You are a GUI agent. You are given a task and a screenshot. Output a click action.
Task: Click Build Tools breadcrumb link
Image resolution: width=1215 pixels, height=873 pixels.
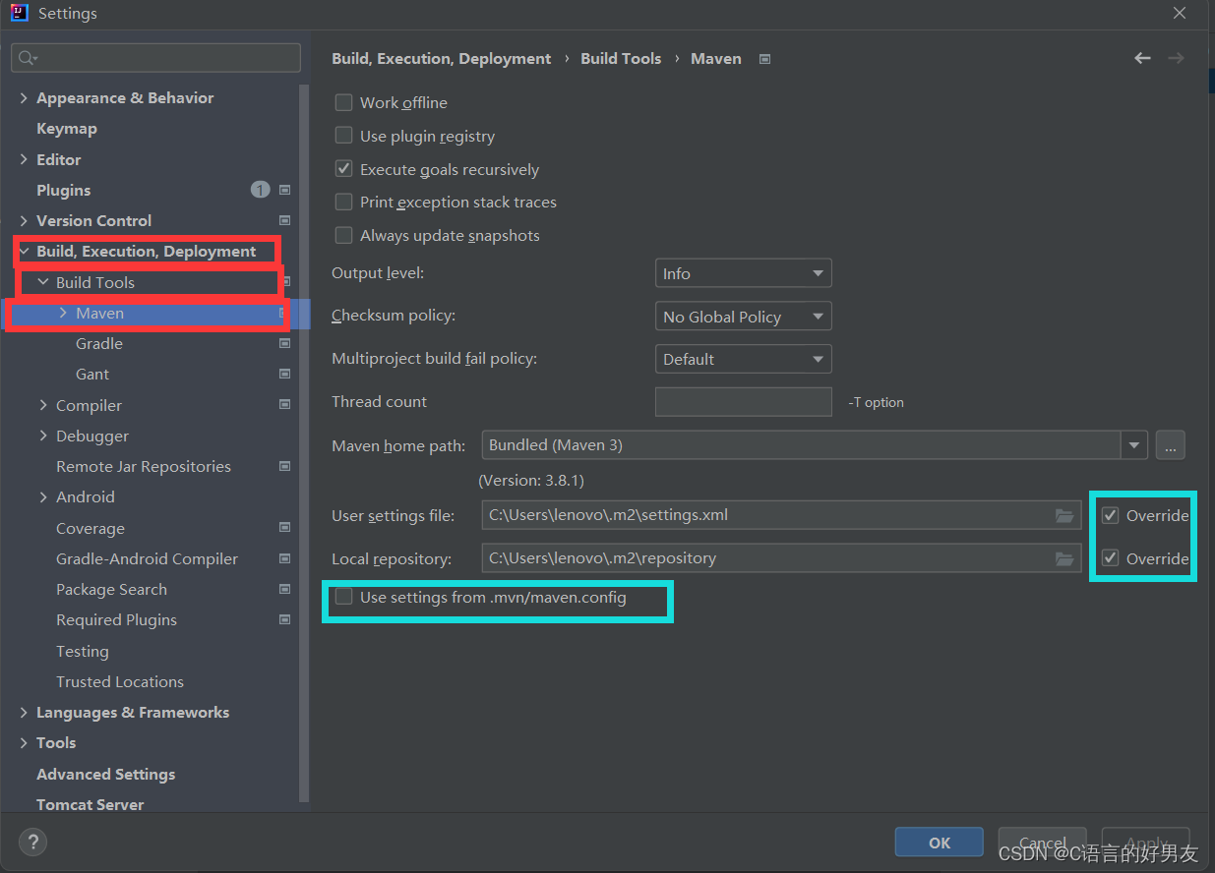pyautogui.click(x=621, y=59)
